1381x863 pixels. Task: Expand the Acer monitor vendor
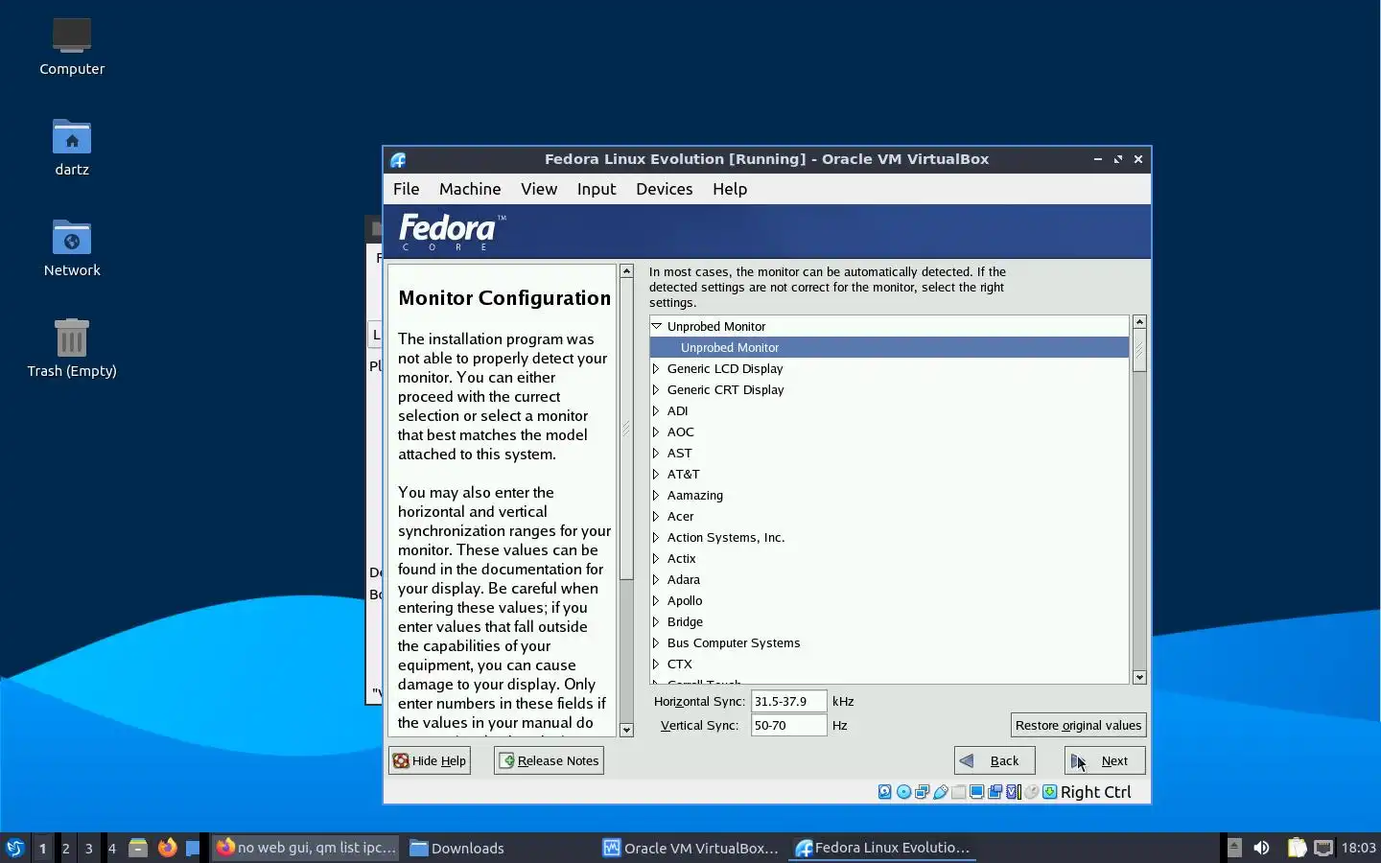tap(657, 516)
